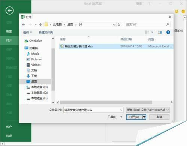Toggle the preview pane icon
This screenshot has height=146, width=187.
click(x=160, y=32)
